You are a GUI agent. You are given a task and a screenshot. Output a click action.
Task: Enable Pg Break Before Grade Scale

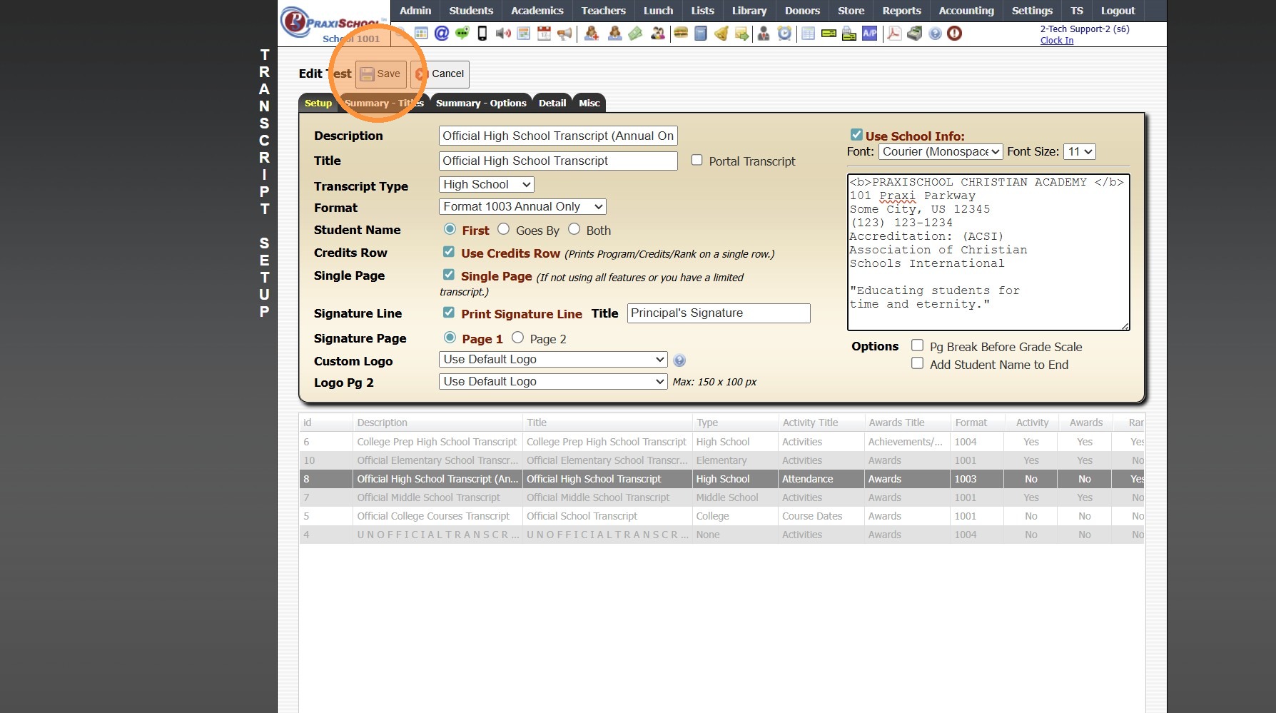pos(918,345)
